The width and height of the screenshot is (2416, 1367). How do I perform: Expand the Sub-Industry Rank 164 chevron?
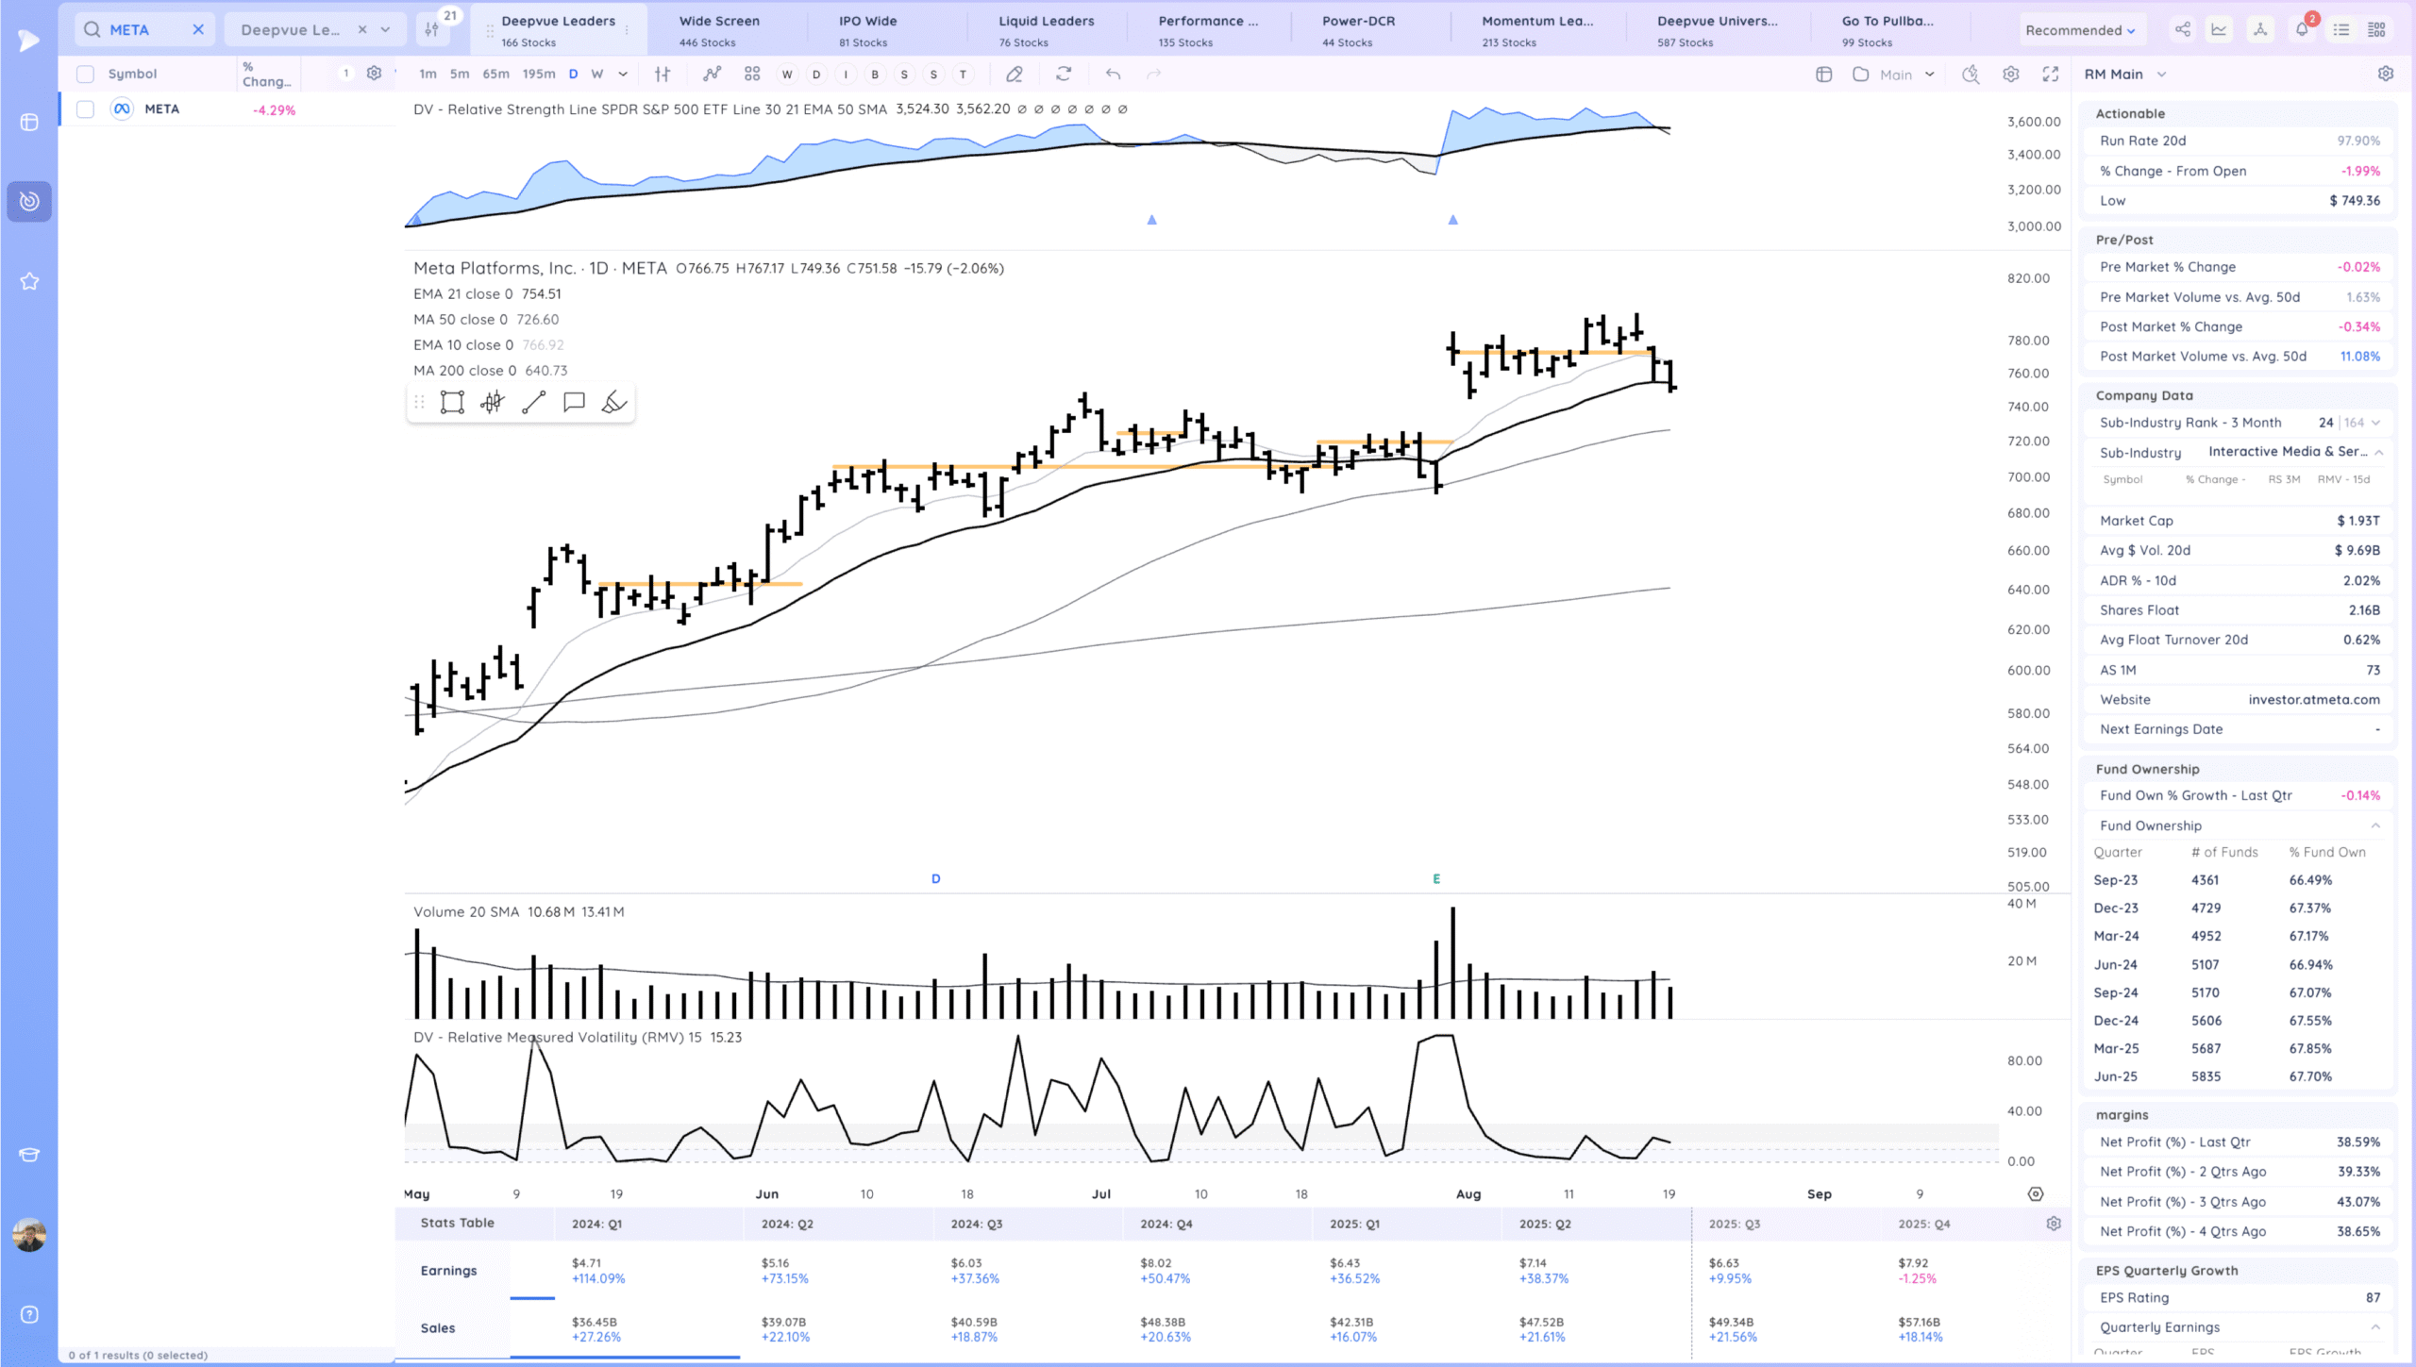click(2375, 423)
